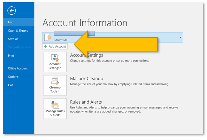Click the Account Settings person-and-gear icon
The width and height of the screenshot is (207, 140).
coord(55,58)
